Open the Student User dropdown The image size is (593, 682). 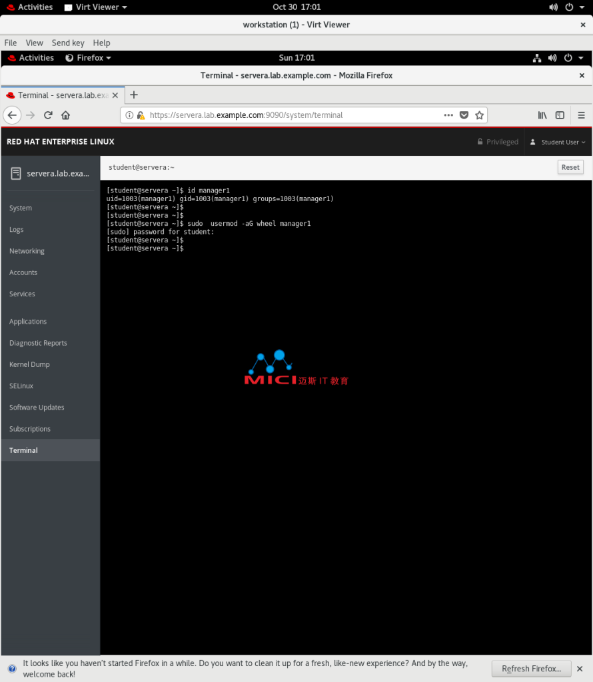[558, 142]
